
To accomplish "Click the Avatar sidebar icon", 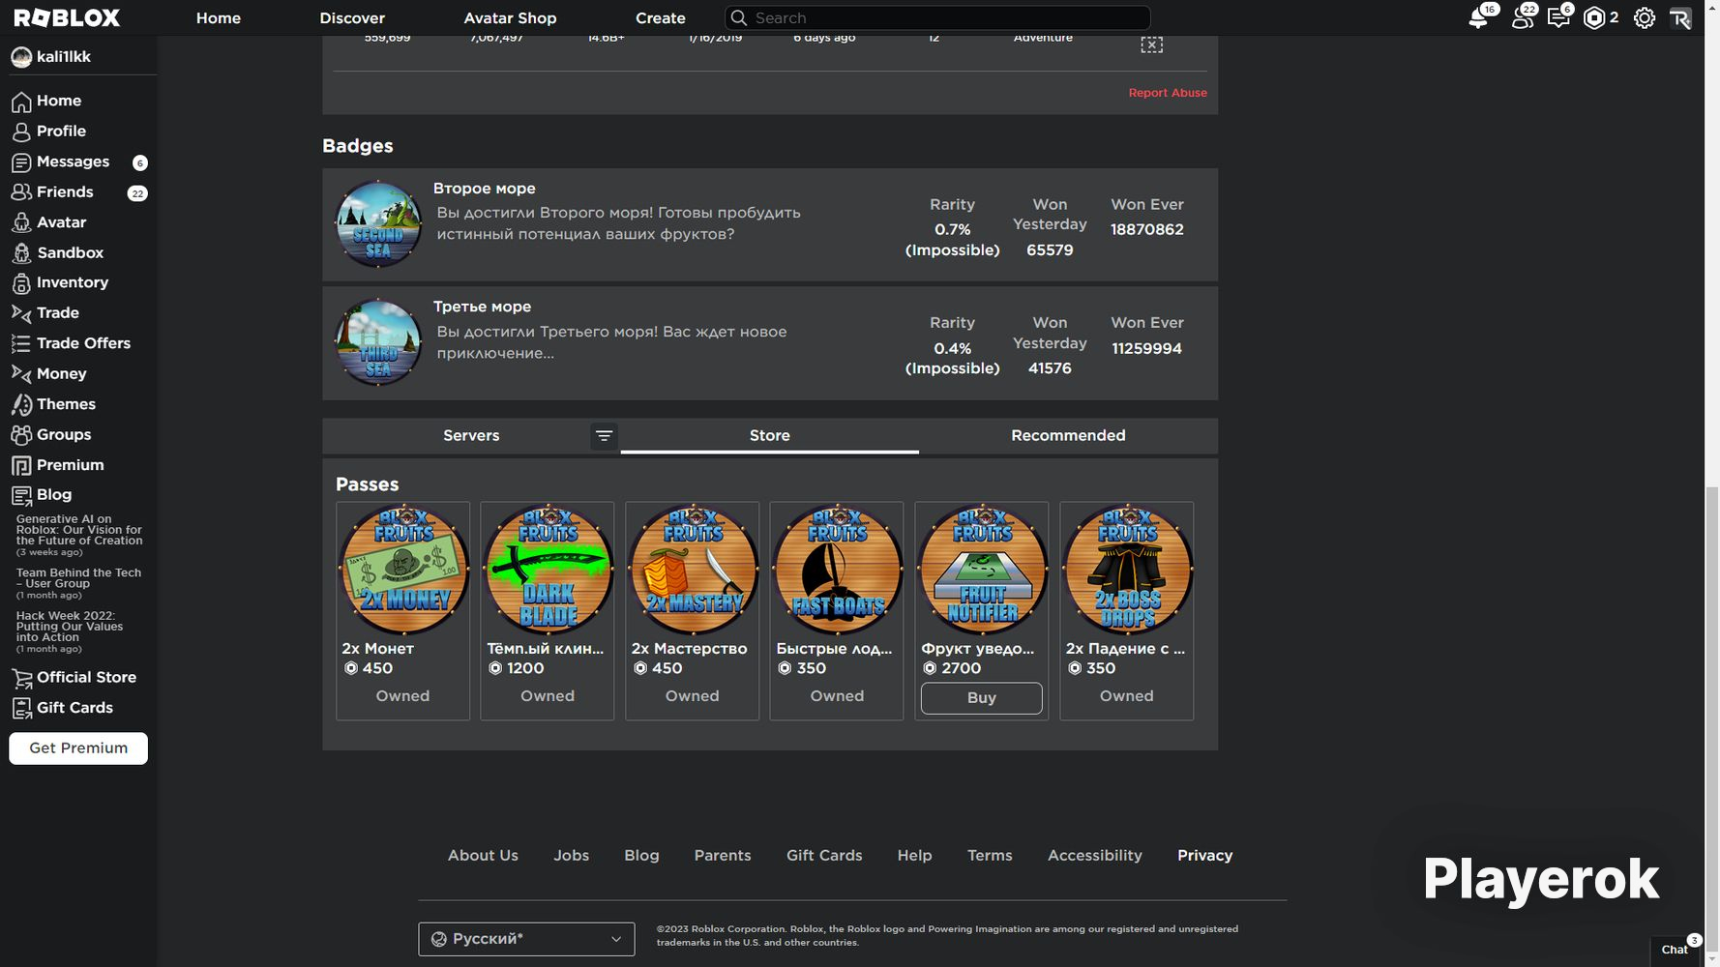I will pyautogui.click(x=21, y=222).
